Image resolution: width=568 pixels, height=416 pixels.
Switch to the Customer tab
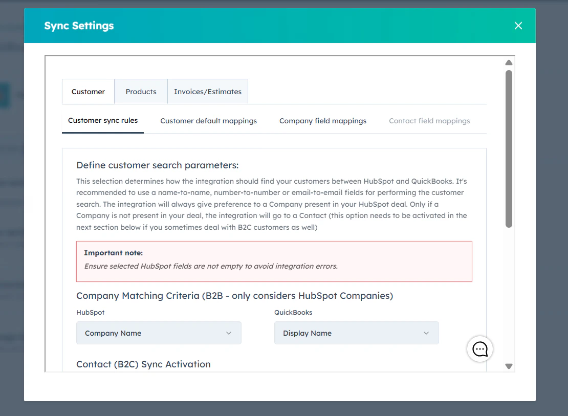pyautogui.click(x=88, y=92)
